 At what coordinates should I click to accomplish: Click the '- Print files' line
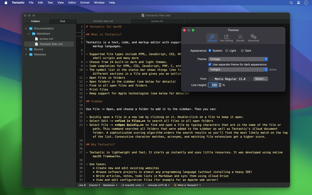coord(97,89)
